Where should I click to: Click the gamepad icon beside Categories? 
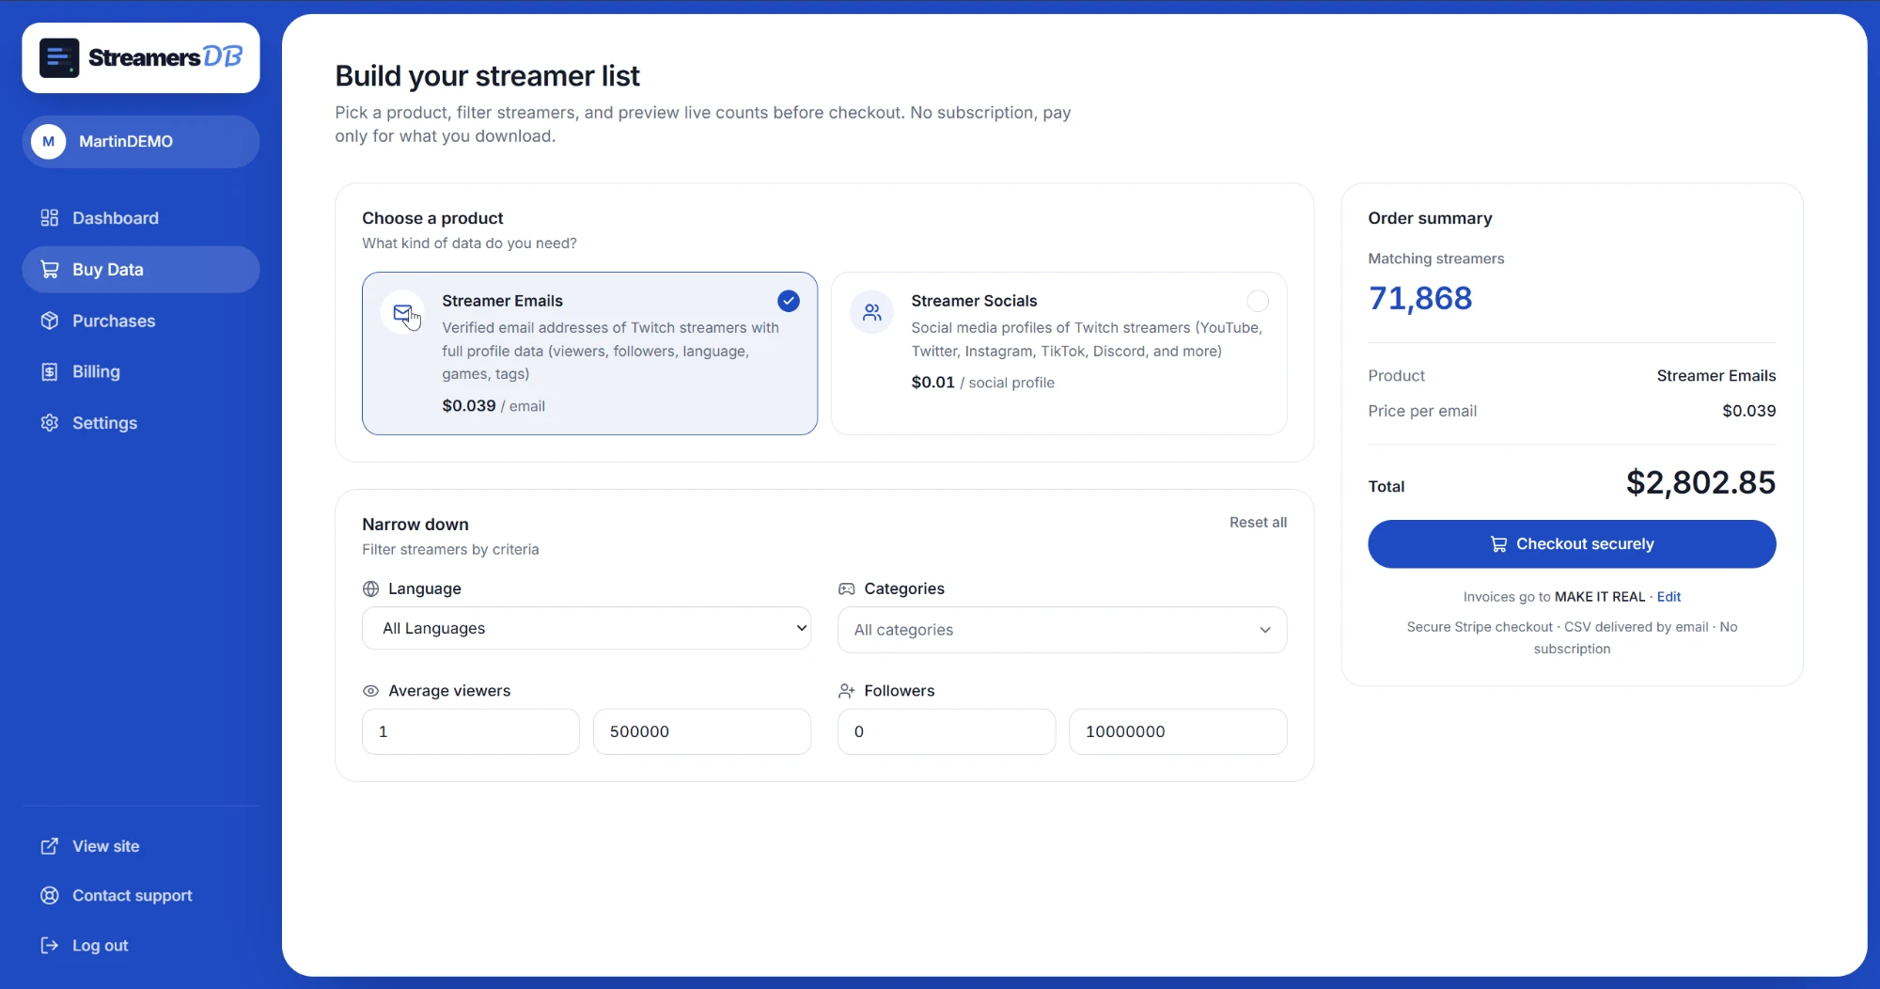[x=847, y=589]
